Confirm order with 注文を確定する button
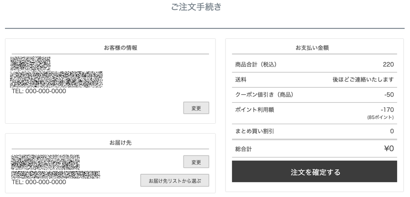410x197 pixels. point(314,172)
